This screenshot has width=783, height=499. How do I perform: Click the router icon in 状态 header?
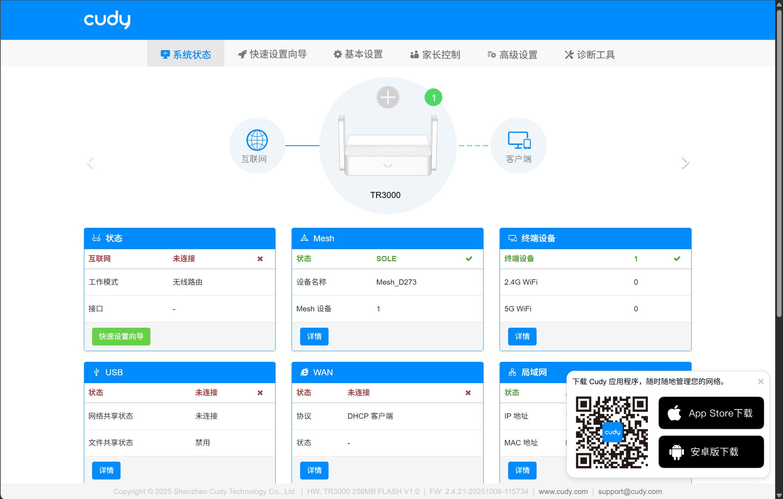(x=96, y=238)
